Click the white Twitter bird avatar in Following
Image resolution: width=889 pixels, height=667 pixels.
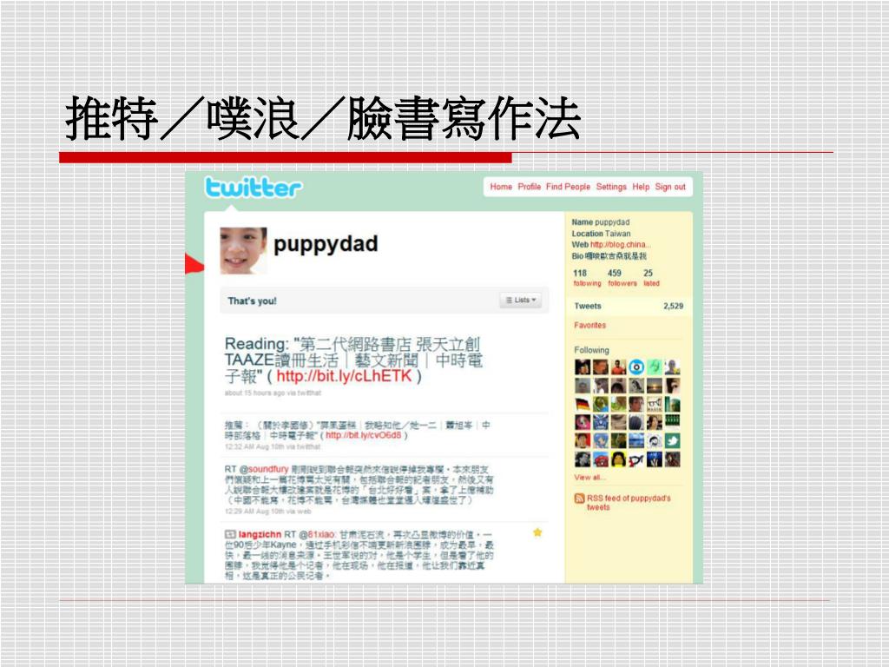click(673, 440)
